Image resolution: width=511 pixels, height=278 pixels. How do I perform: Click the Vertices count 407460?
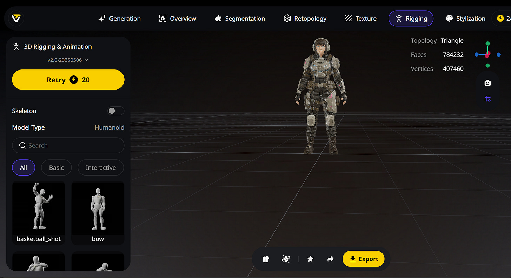[453, 69]
